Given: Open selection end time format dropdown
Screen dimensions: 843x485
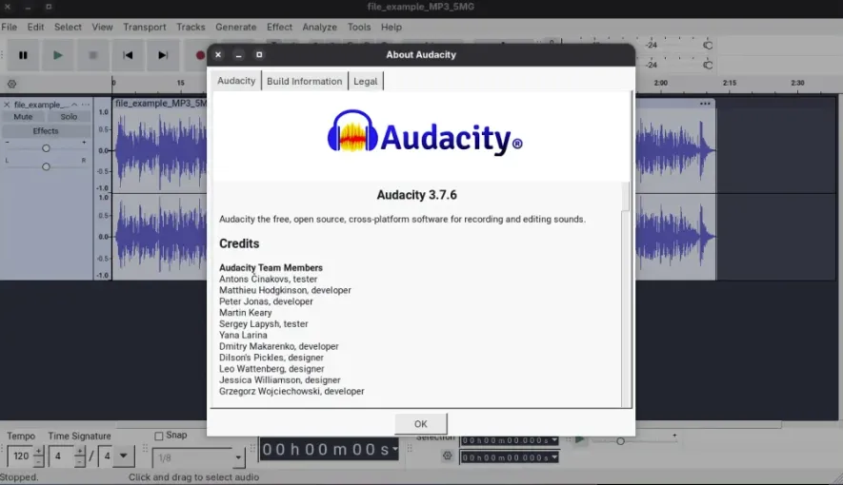Looking at the screenshot, I should [554, 457].
